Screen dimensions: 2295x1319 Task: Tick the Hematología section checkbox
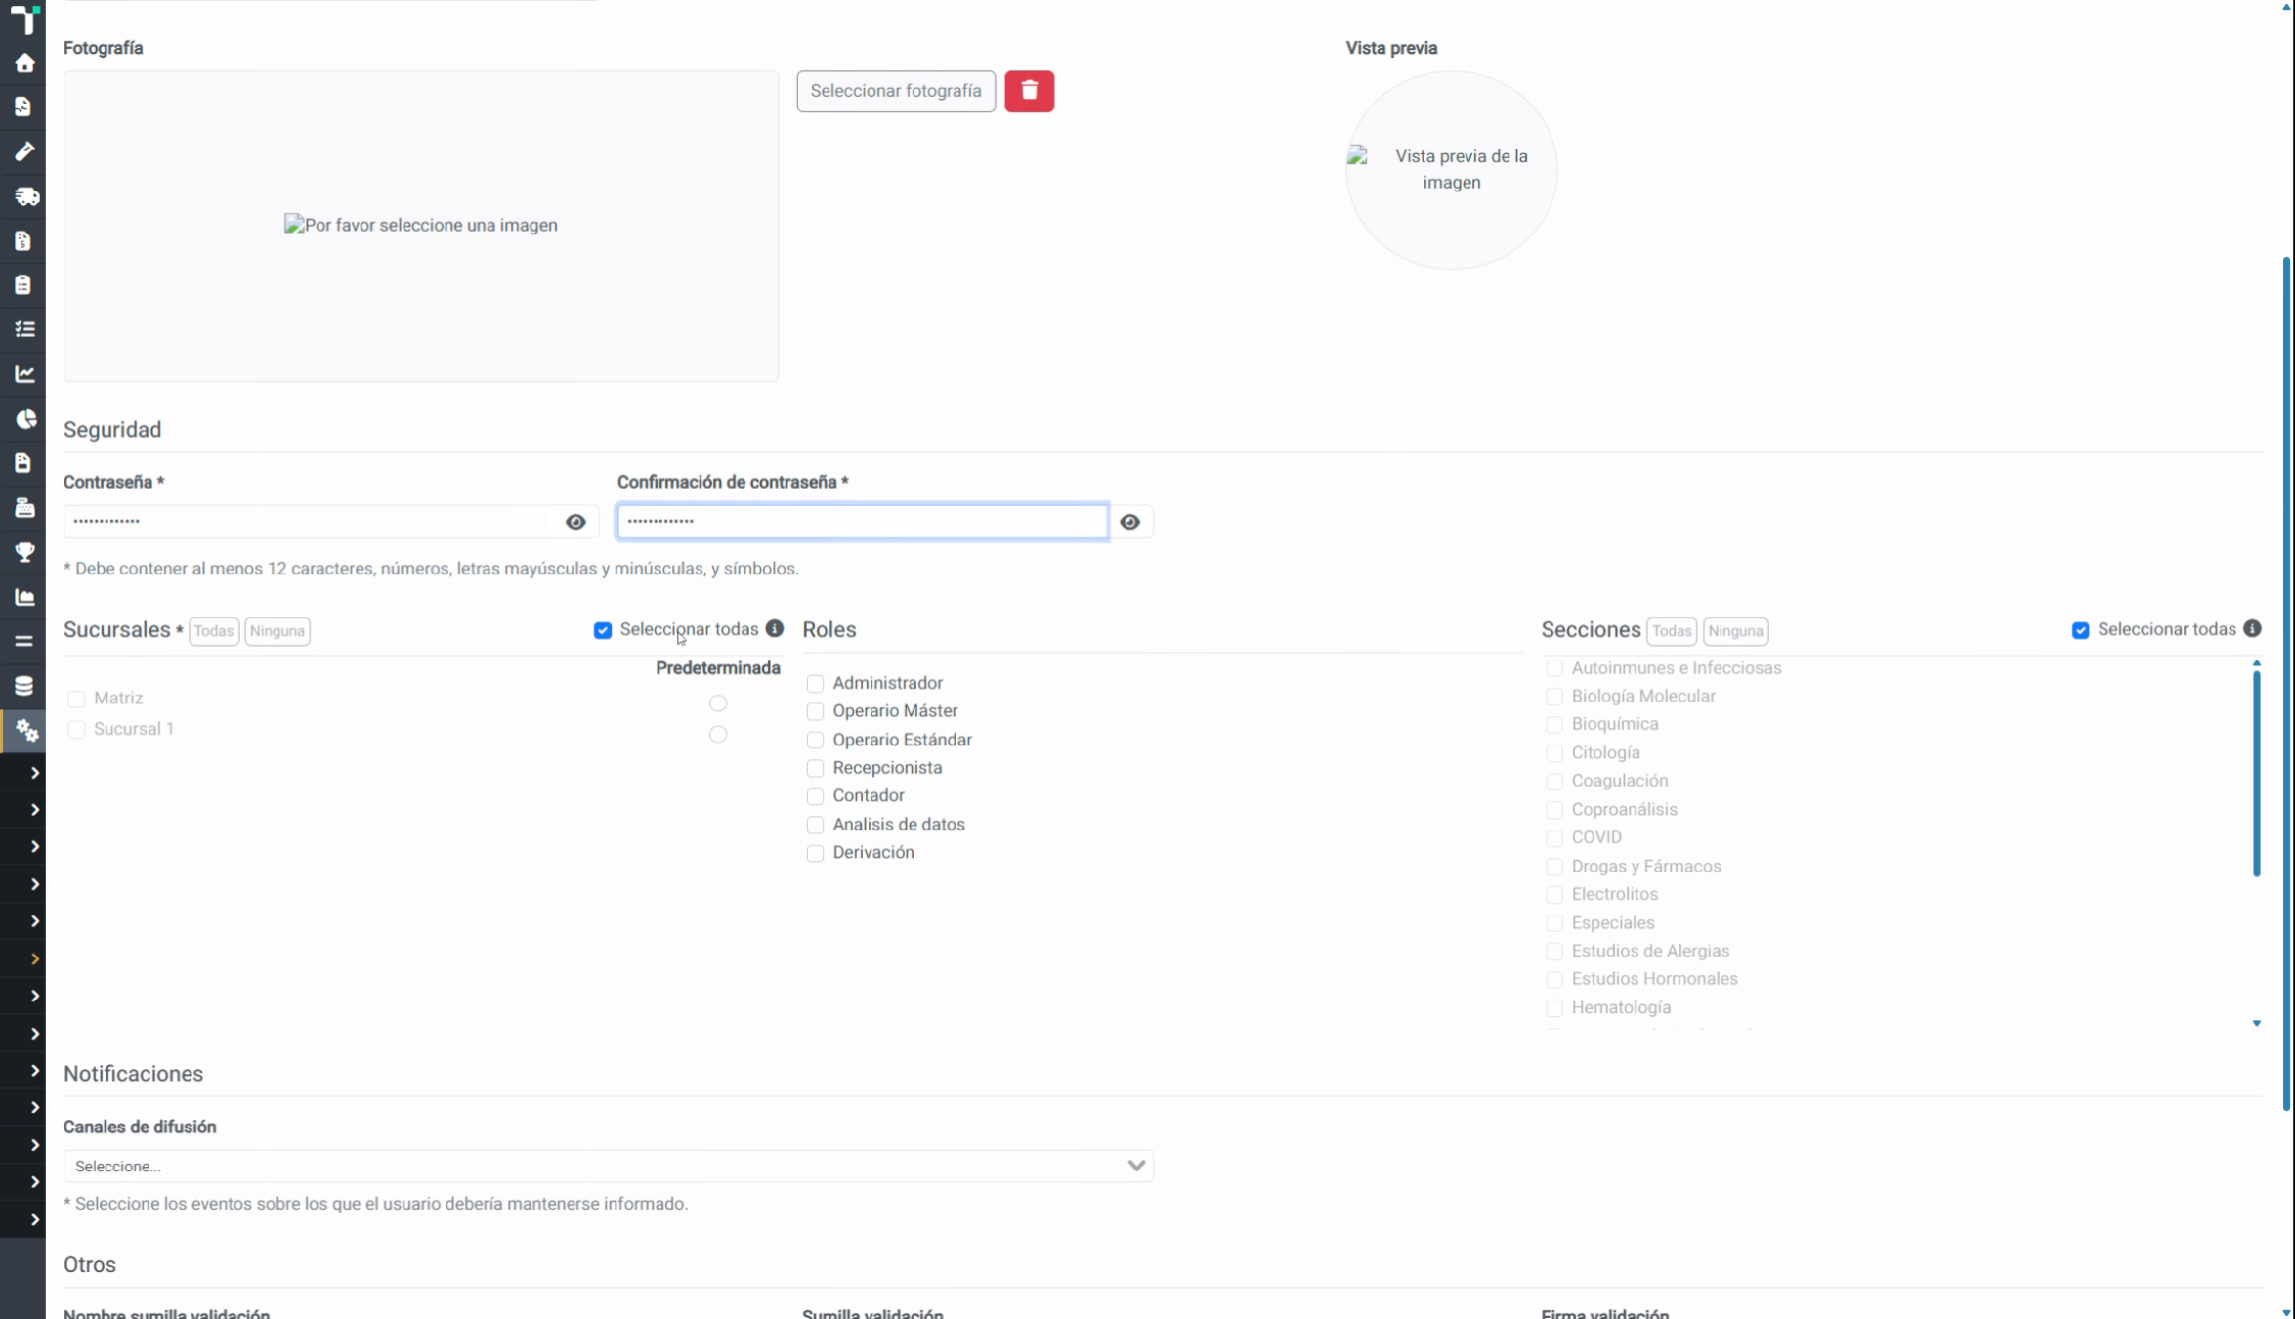(1553, 1008)
